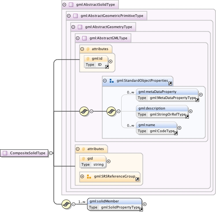Click the gml:StringOrRefType type value

point(168,114)
